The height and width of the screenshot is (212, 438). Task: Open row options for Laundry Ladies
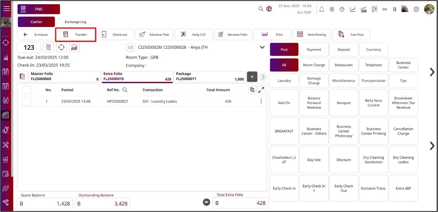[x=261, y=101]
